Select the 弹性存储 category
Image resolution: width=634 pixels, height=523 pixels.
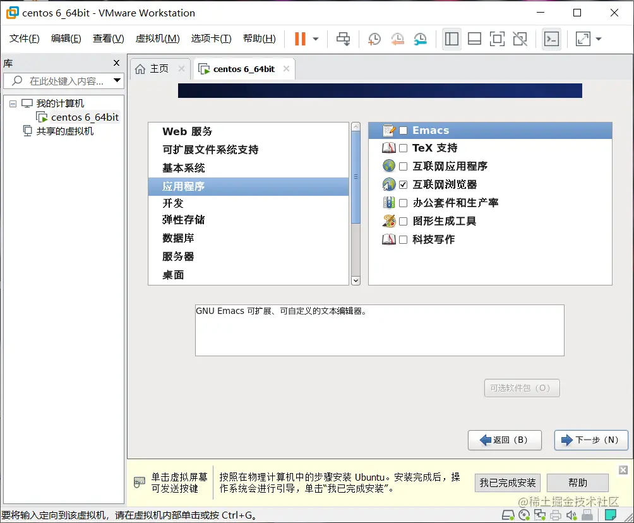[248, 220]
